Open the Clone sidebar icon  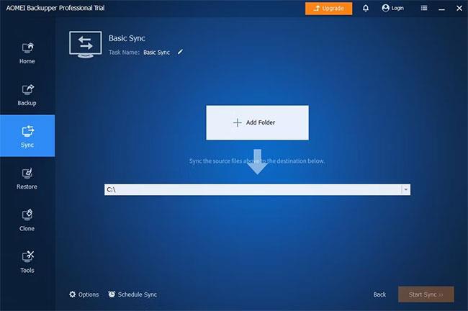click(27, 215)
